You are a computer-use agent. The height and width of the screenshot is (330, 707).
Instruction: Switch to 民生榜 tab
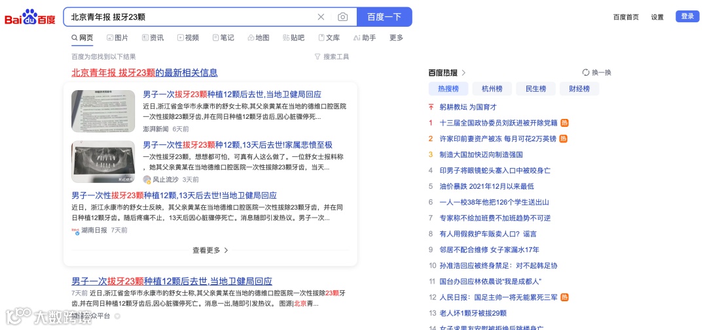(x=535, y=89)
